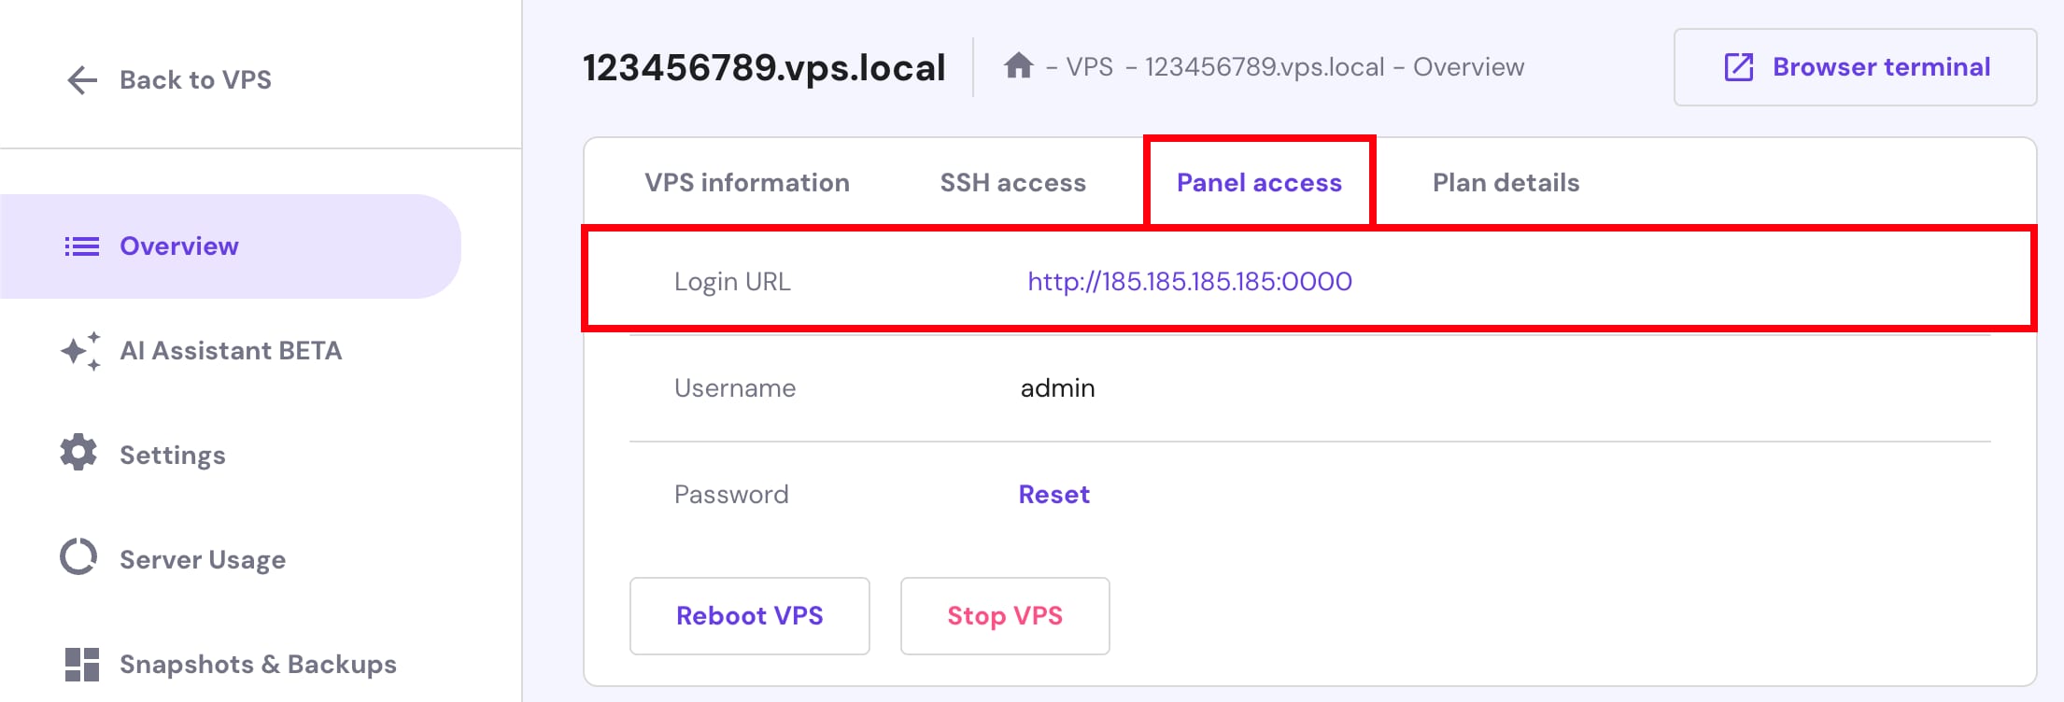This screenshot has height=702, width=2064.
Task: Reset the panel password
Action: click(x=1053, y=495)
